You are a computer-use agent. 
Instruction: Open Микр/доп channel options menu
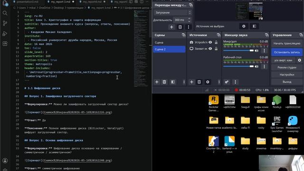[264, 51]
